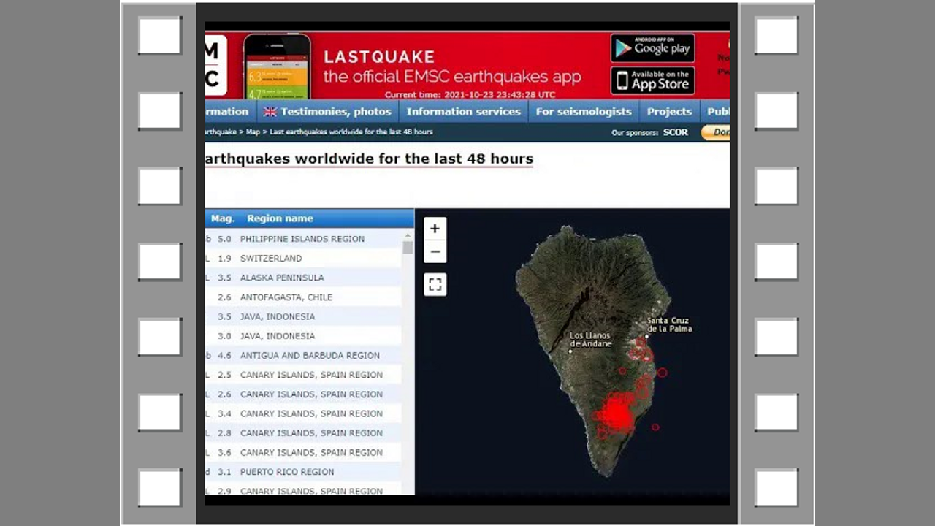Open For seismologists menu
Image resolution: width=935 pixels, height=526 pixels.
[583, 112]
